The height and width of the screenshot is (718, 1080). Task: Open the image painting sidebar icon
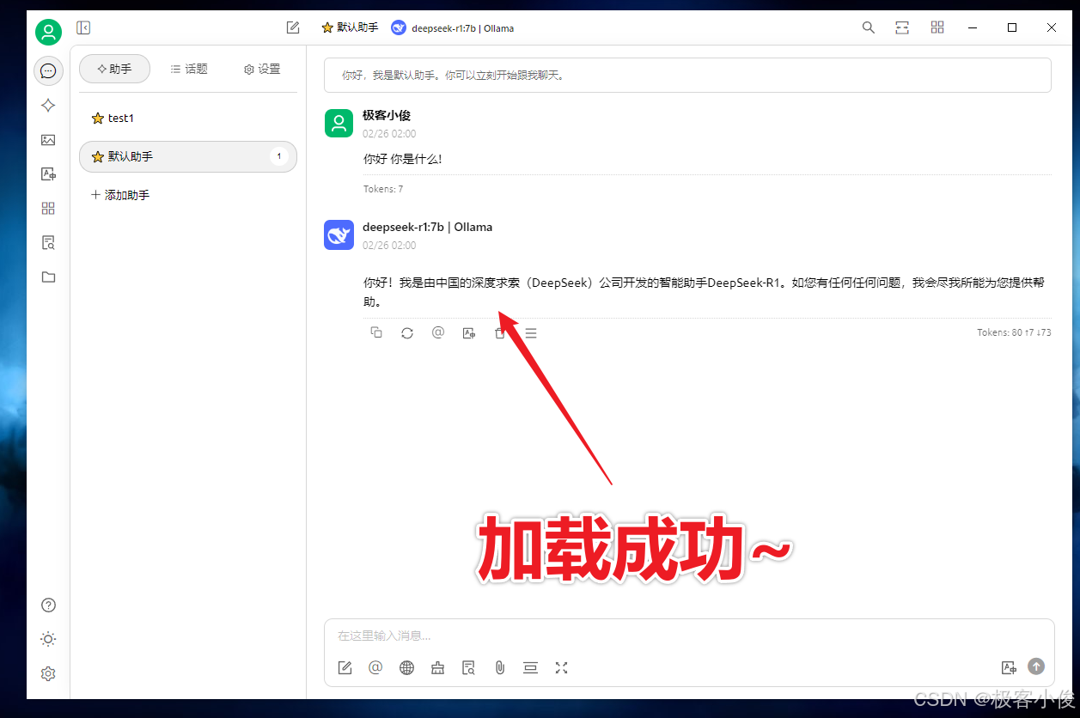(x=48, y=139)
